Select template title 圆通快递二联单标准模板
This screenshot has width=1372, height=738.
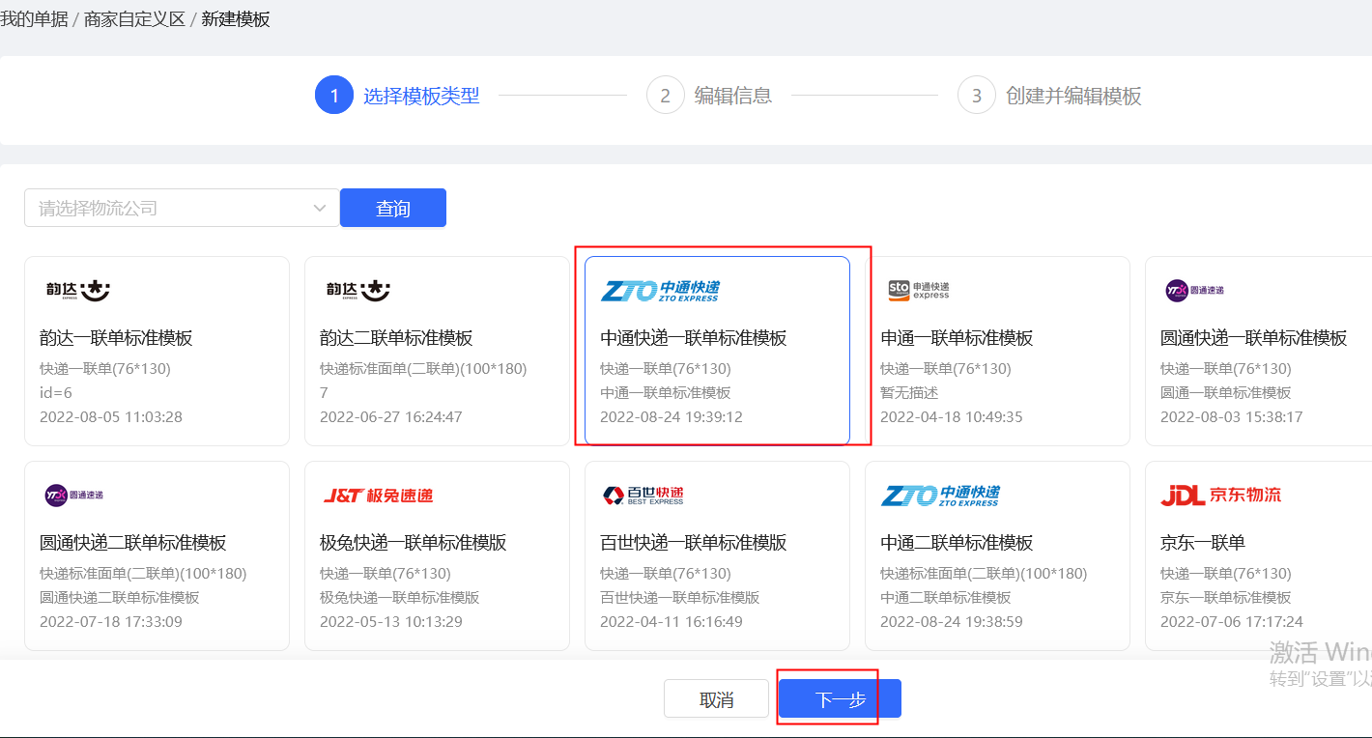(133, 543)
